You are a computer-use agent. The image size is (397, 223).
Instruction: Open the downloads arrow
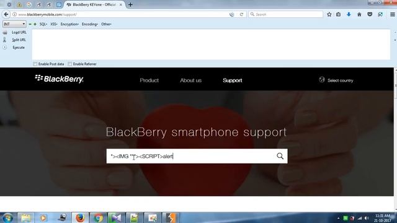(x=349, y=14)
